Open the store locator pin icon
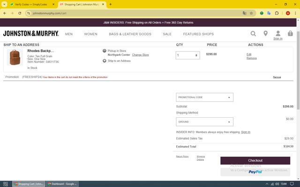 coord(265,34)
